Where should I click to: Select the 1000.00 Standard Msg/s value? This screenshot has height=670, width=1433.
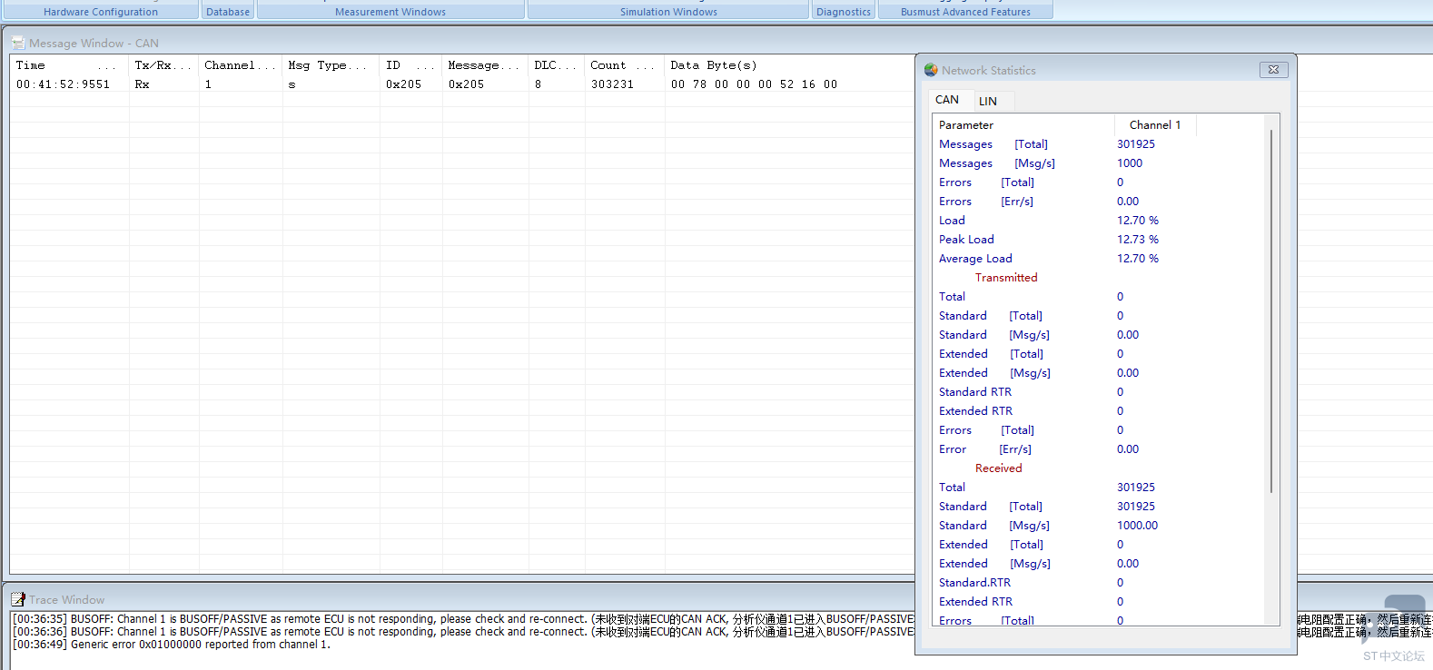click(1137, 526)
